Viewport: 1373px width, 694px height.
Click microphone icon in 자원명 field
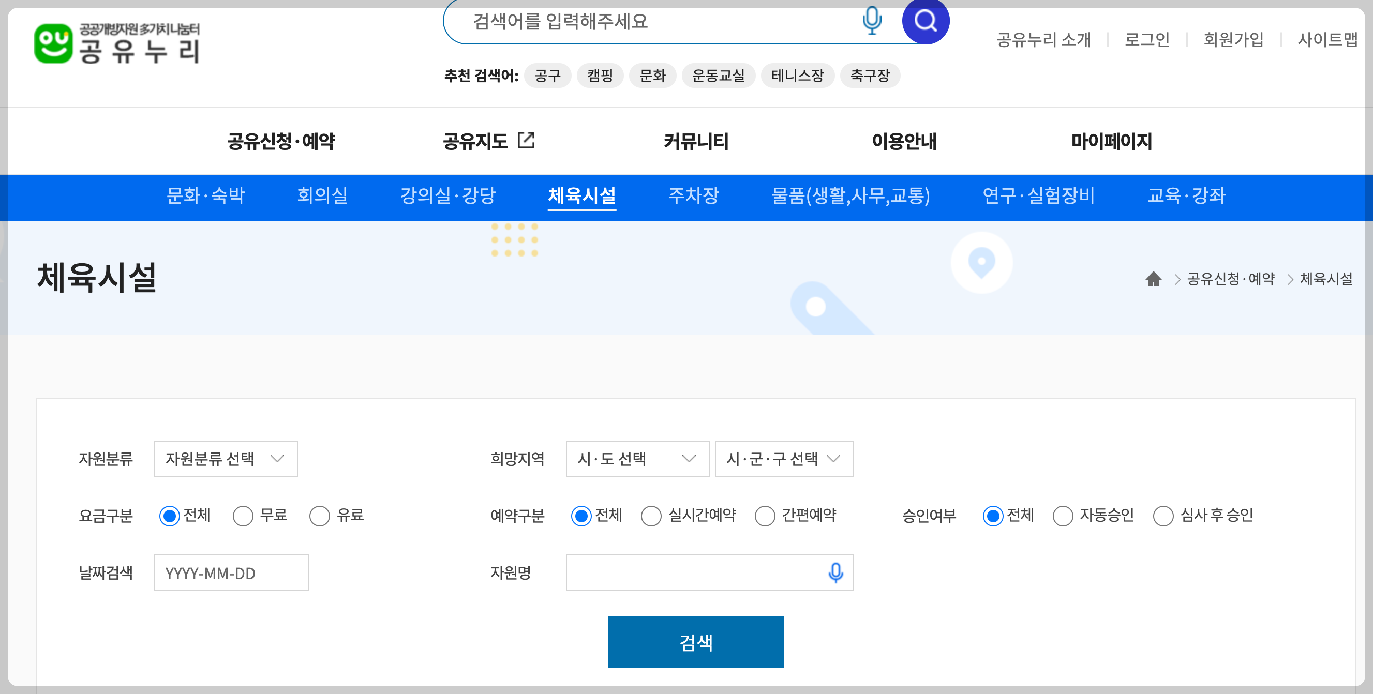pos(835,572)
